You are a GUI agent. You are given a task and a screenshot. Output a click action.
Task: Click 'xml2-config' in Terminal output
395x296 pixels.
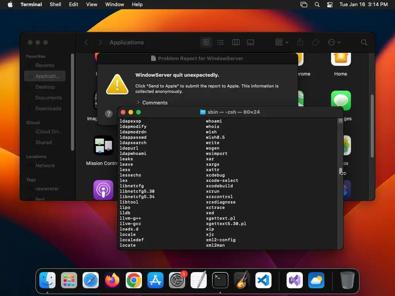pyautogui.click(x=221, y=240)
